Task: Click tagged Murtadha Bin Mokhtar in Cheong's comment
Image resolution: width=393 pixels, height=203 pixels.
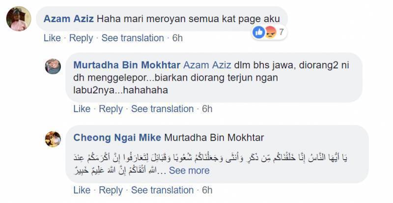Action: [x=214, y=138]
